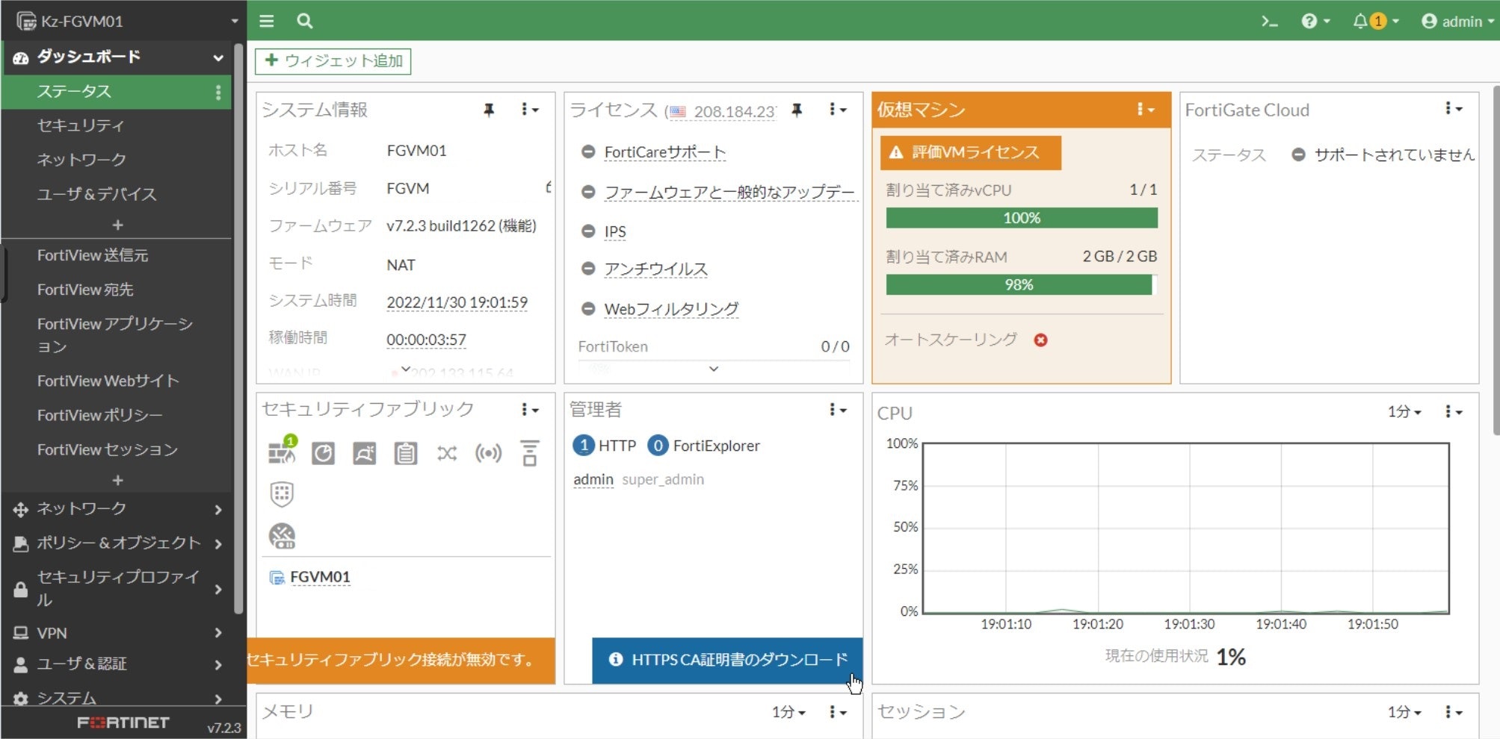Click the crossed-arrows switch Fabric icon
This screenshot has width=1500, height=739.
[447, 453]
